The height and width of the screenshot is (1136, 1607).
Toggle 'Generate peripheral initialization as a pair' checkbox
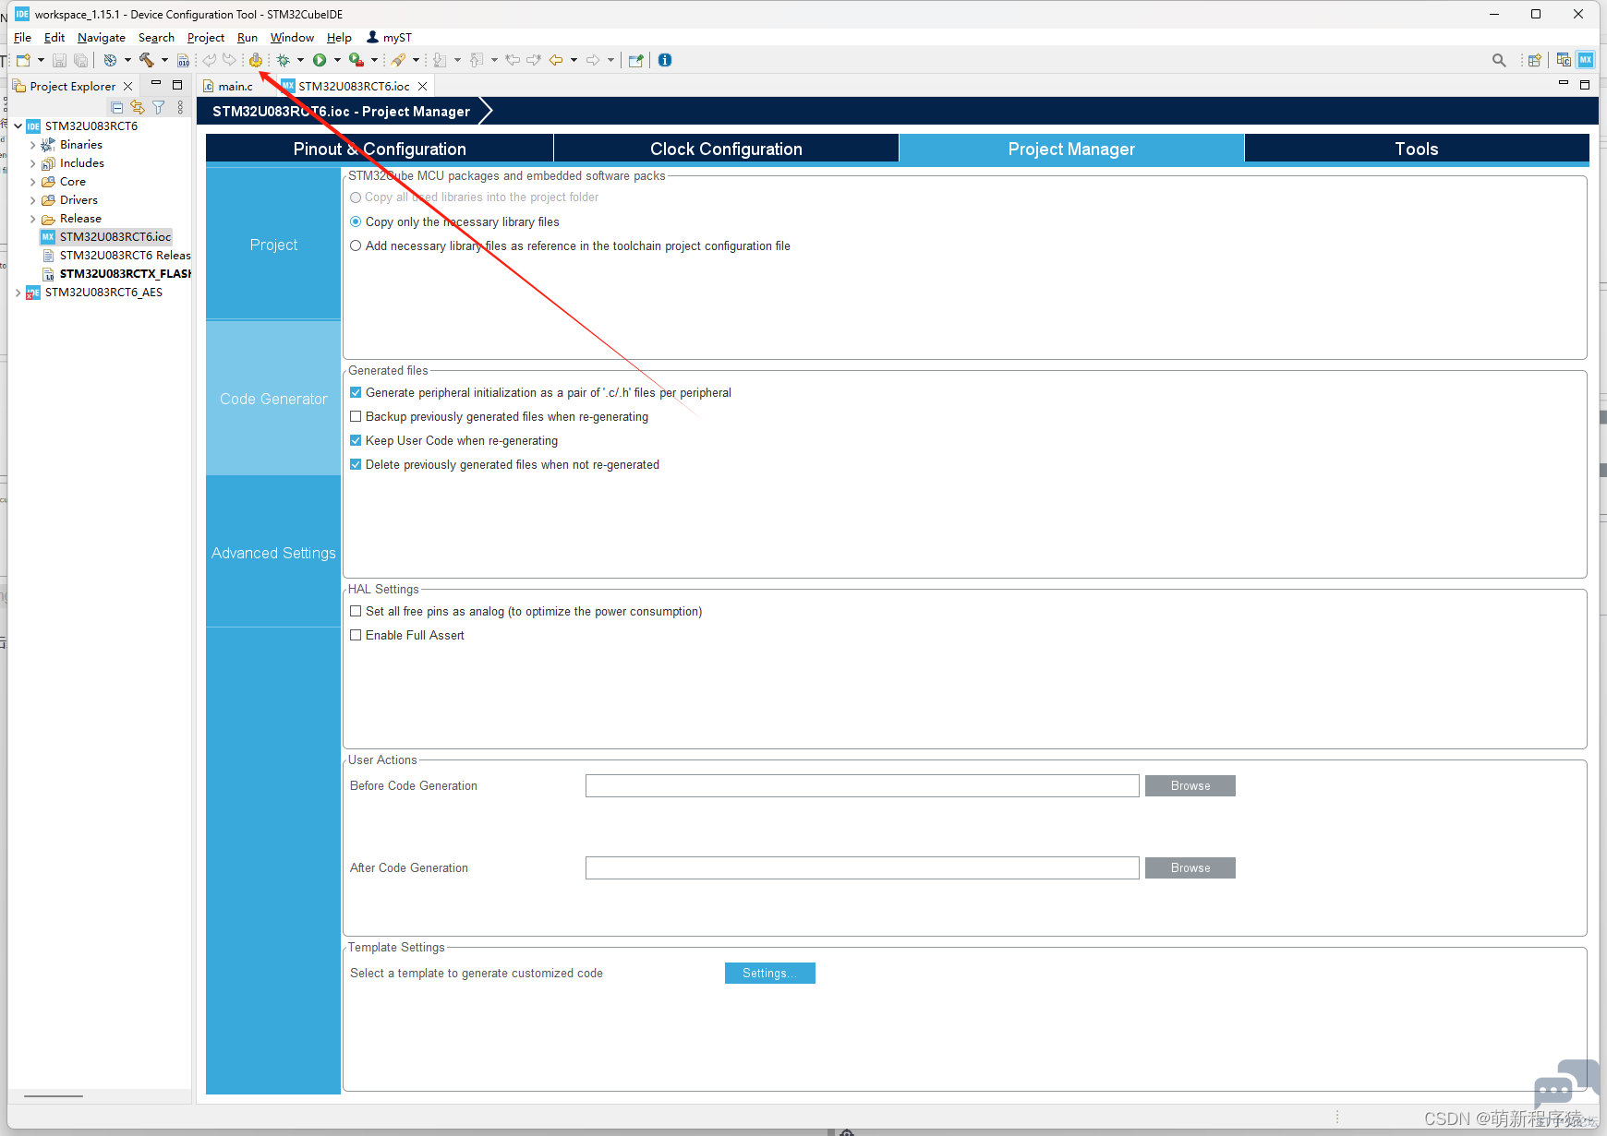[356, 392]
